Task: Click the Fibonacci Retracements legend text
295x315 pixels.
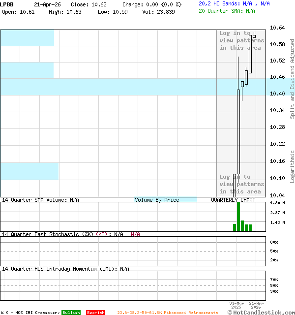Action: click(167, 313)
